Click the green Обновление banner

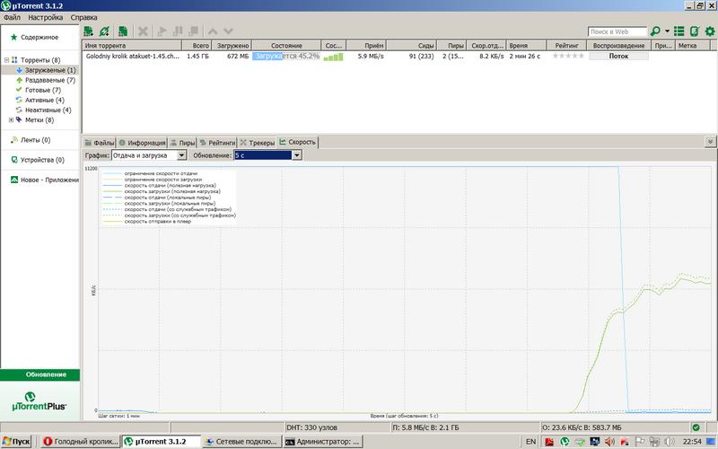[39, 374]
